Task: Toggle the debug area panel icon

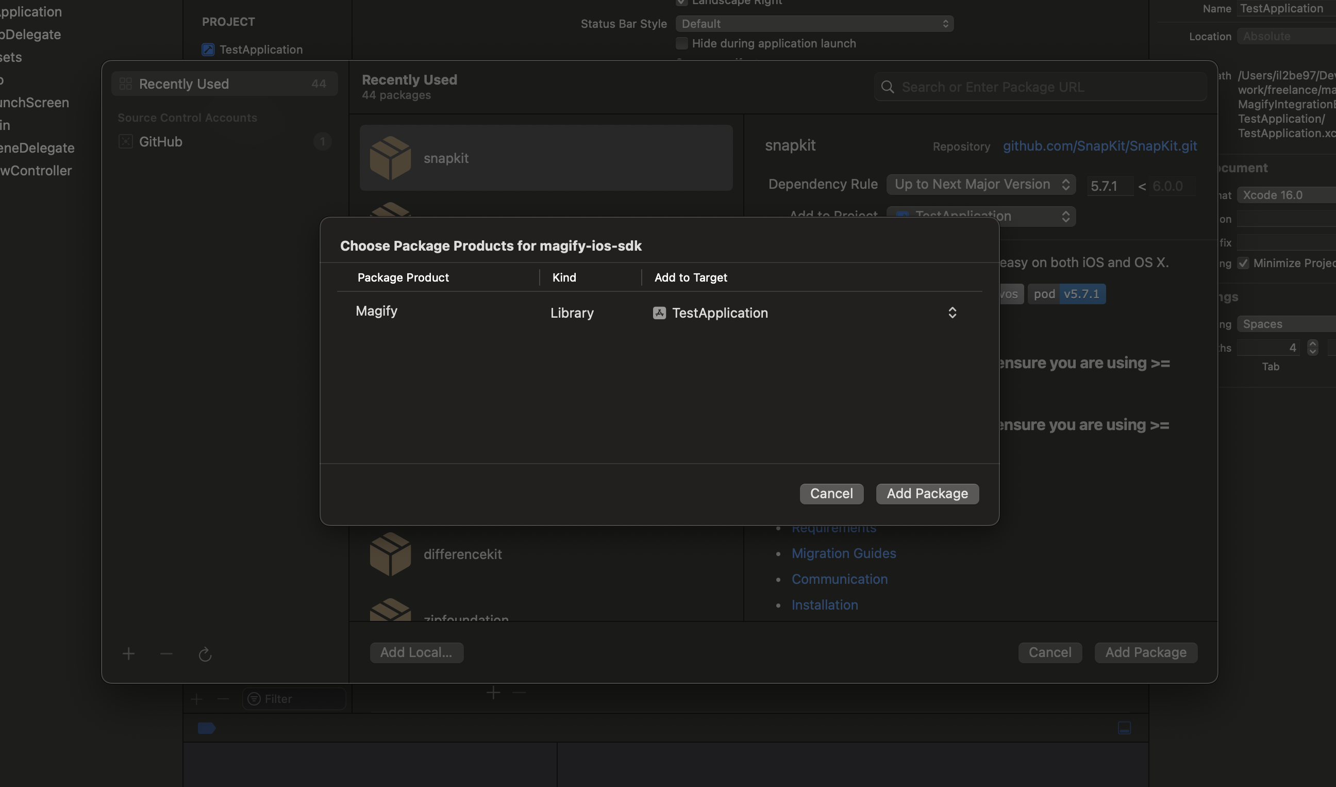Action: [1124, 728]
